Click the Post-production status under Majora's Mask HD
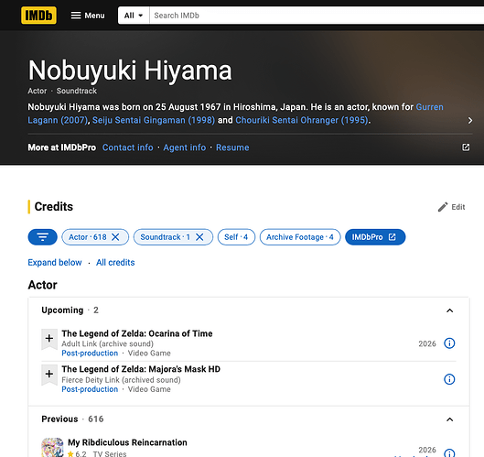 coord(90,389)
